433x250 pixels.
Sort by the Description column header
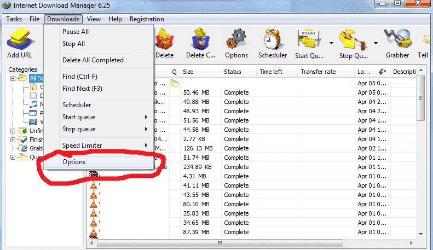point(404,72)
